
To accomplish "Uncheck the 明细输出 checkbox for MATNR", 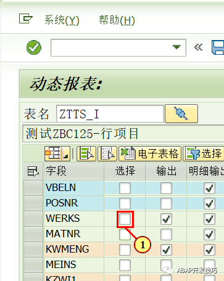I will tap(209, 234).
